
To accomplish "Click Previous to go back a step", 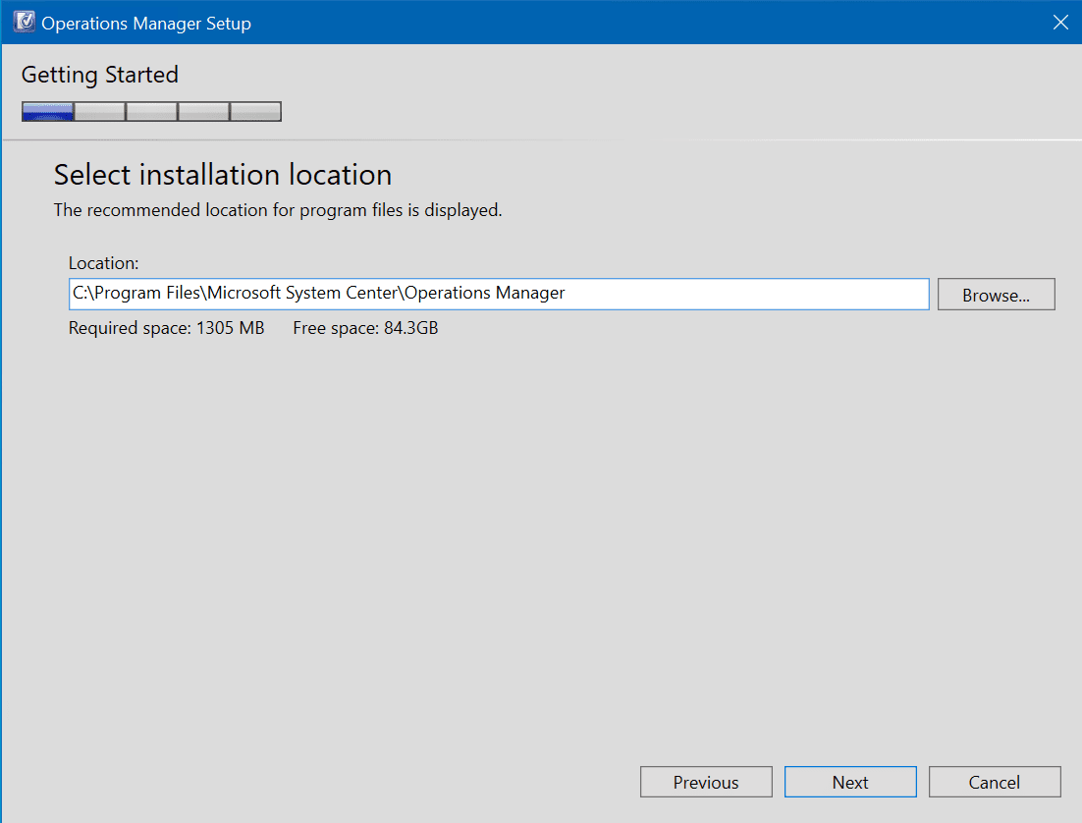I will click(706, 782).
